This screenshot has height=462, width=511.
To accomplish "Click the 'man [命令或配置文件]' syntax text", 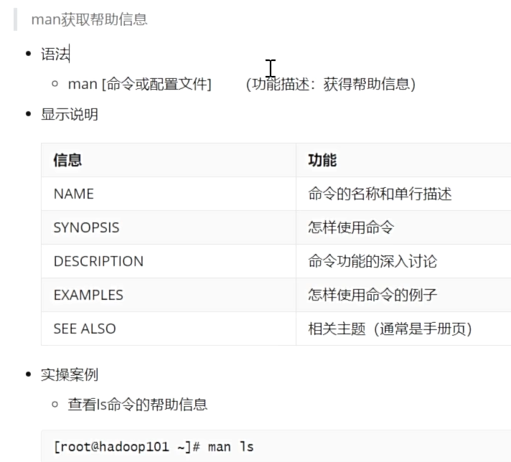I will tap(139, 84).
